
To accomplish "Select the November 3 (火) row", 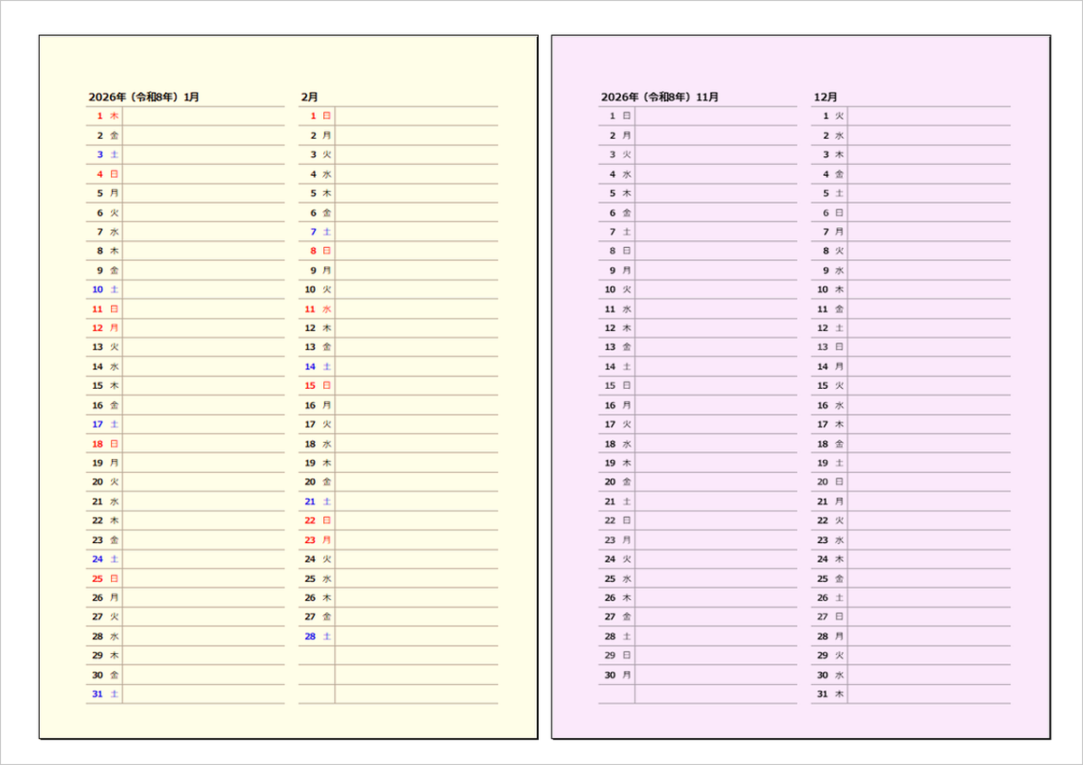I will (697, 155).
